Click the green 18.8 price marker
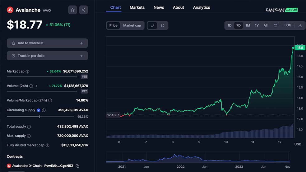The width and height of the screenshot is (306, 172). pyautogui.click(x=300, y=48)
